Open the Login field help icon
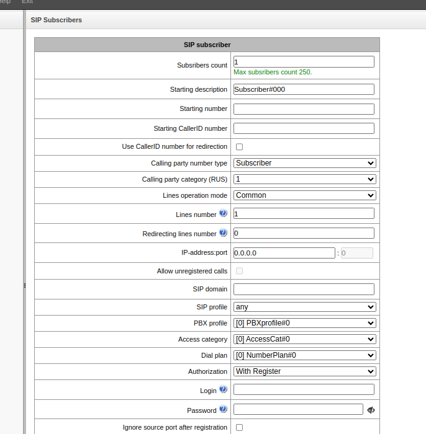 [224, 390]
